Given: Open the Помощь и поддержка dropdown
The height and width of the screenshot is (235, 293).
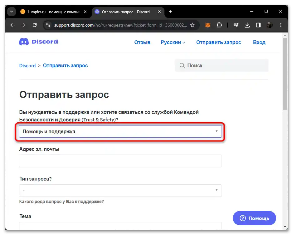Looking at the screenshot, I should 120,131.
